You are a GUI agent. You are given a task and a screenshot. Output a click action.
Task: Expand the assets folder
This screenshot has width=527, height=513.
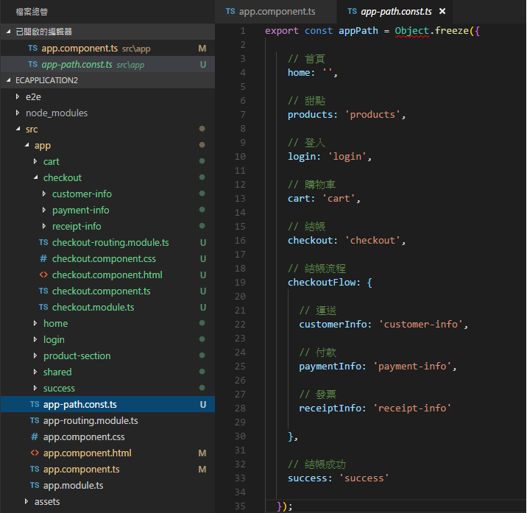point(26,501)
